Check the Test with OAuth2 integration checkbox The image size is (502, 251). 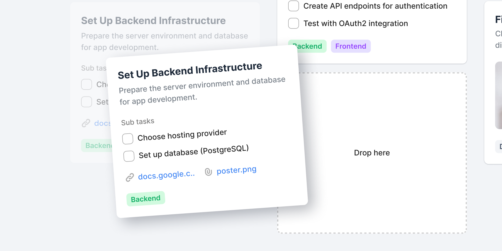[294, 23]
